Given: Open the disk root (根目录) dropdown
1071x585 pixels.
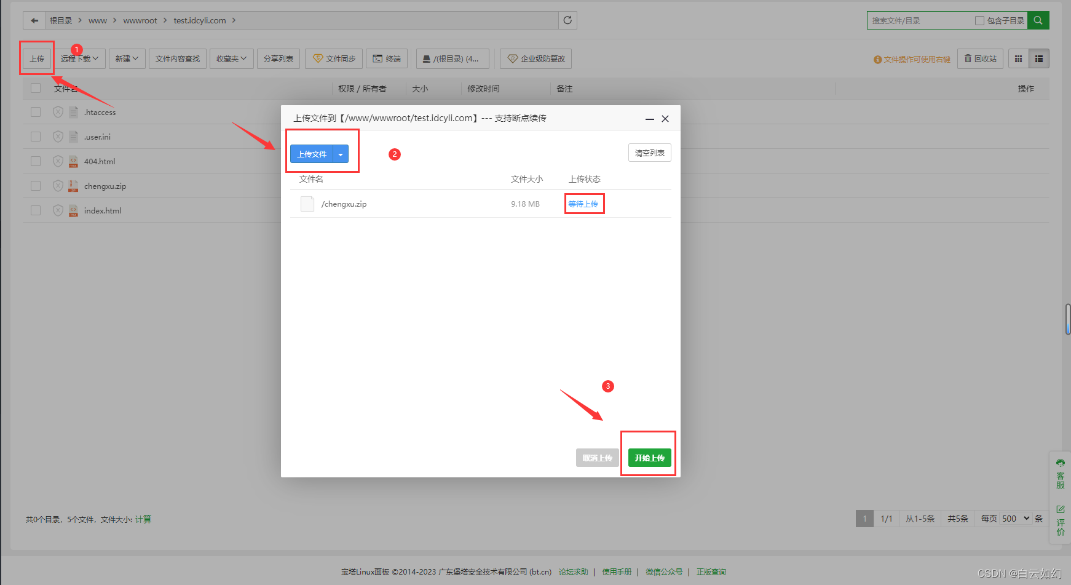Looking at the screenshot, I should (453, 58).
